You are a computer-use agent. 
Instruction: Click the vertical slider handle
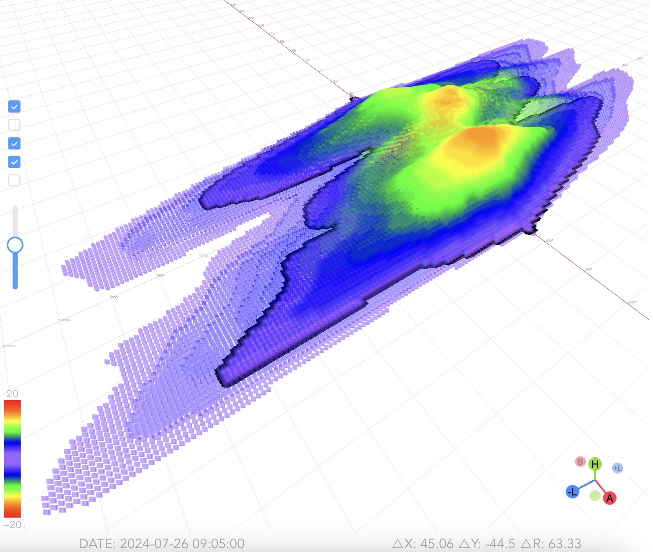tap(15, 245)
